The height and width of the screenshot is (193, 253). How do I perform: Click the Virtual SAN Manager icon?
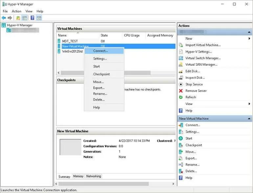coord(181,64)
